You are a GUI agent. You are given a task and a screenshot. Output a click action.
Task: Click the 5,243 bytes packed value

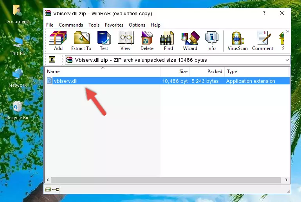pos(205,81)
